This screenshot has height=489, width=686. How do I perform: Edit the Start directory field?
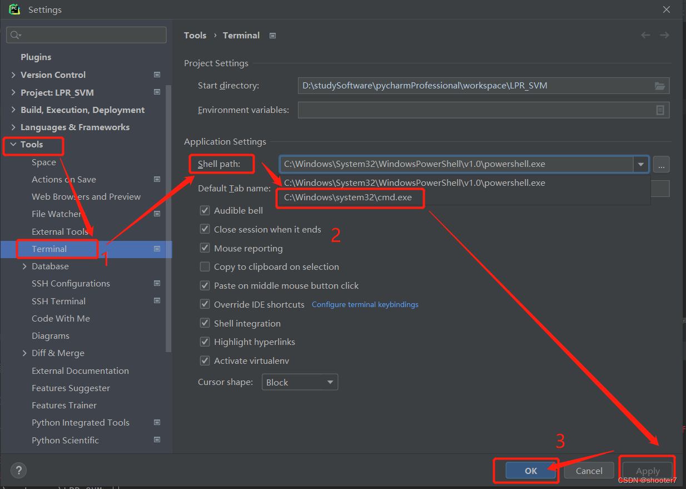[x=484, y=86]
